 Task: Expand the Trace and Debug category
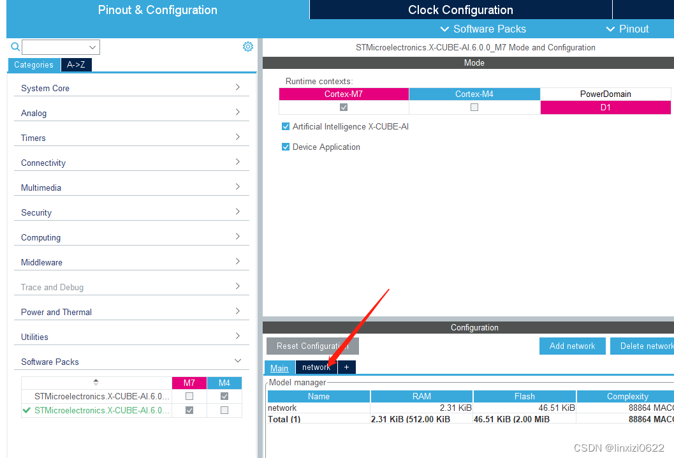131,287
